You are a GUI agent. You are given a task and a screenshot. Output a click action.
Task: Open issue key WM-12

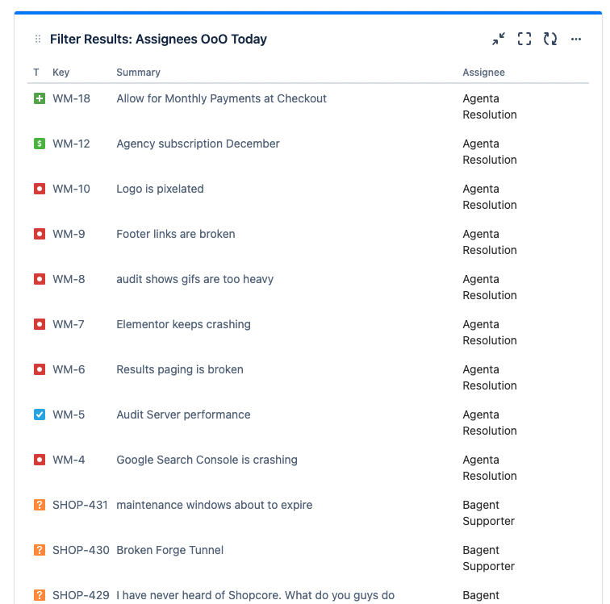[x=71, y=144]
